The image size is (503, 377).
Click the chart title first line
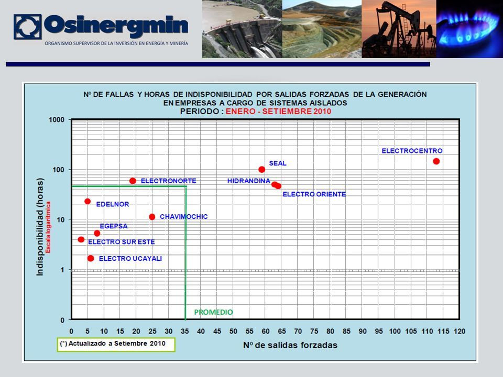pyautogui.click(x=255, y=94)
